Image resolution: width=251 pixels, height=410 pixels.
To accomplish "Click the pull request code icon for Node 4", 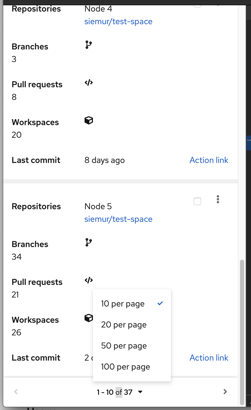I will (x=89, y=83).
